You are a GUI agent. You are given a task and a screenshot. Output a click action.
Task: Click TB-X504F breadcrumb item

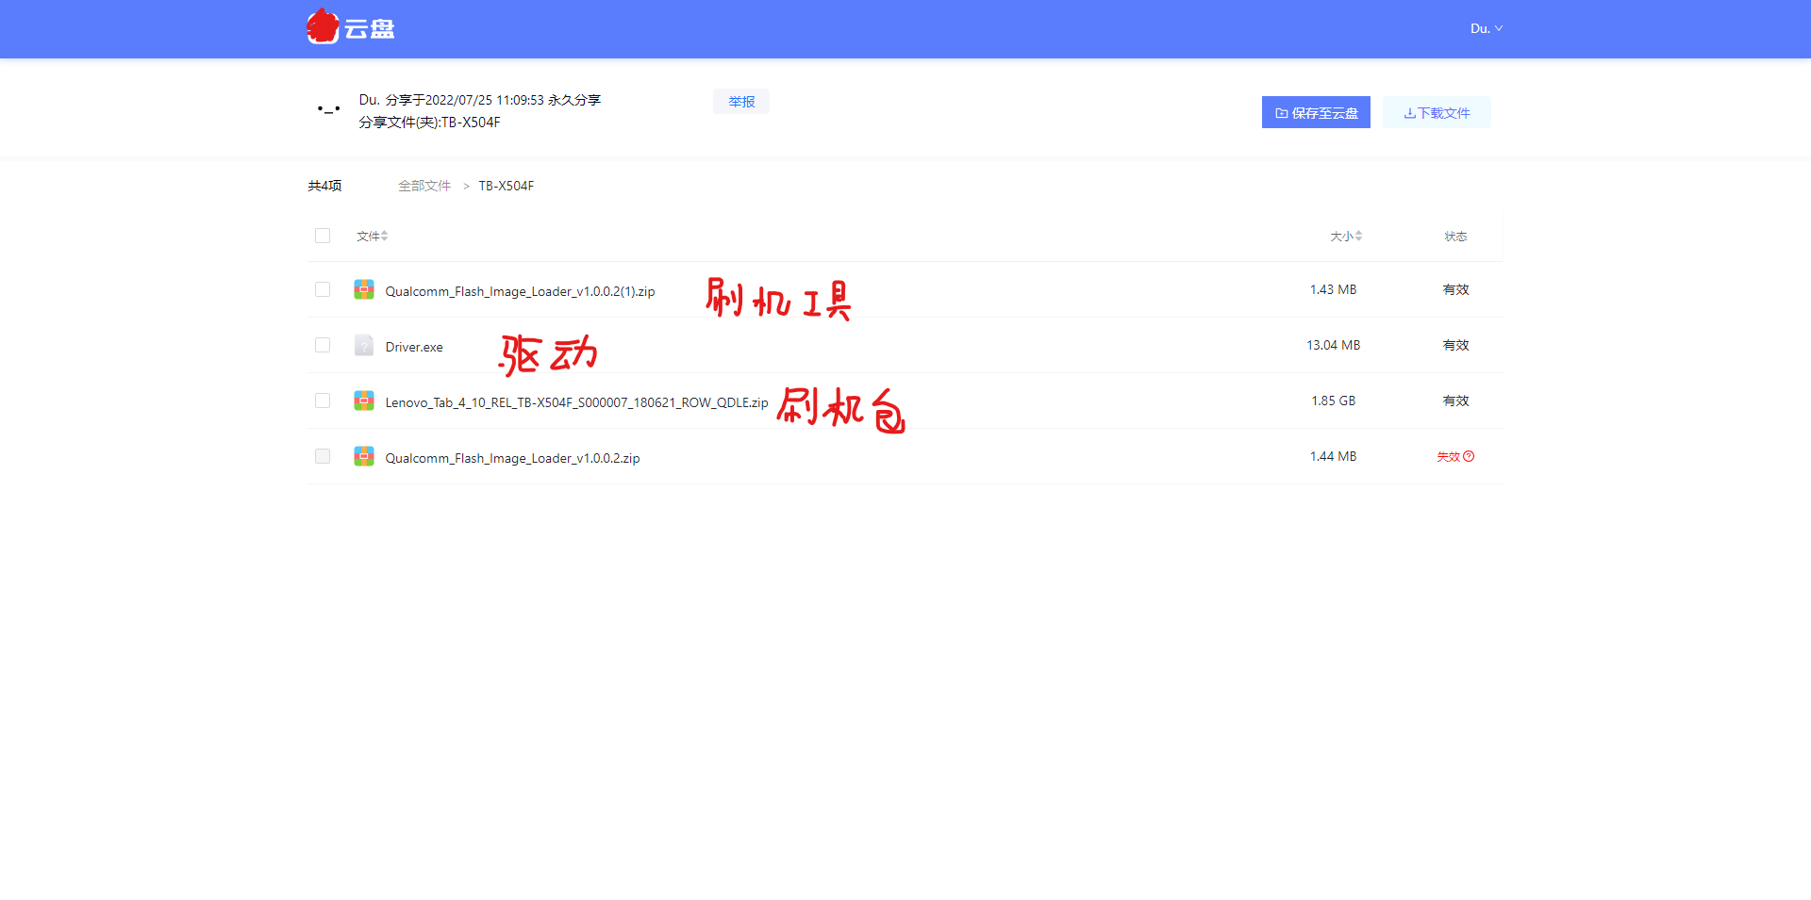[x=507, y=186]
